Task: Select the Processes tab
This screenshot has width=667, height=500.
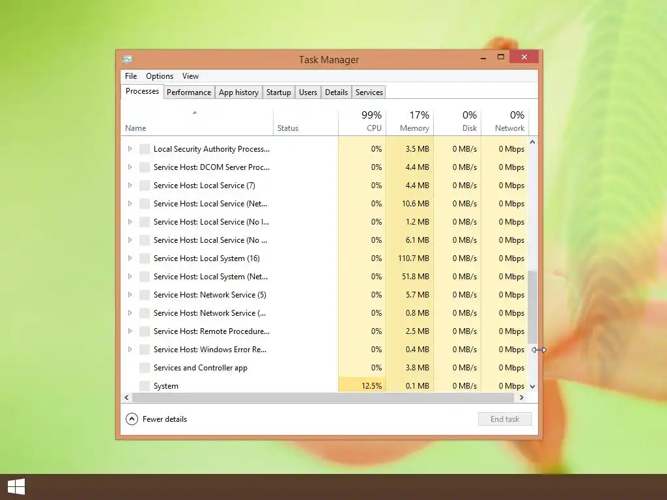Action: [x=142, y=91]
